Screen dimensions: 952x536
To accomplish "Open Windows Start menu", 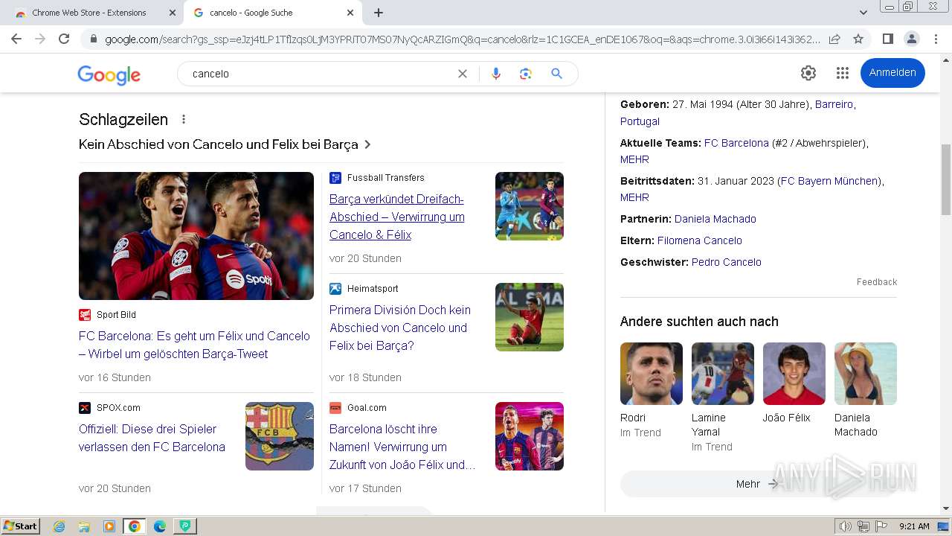I will point(21,526).
